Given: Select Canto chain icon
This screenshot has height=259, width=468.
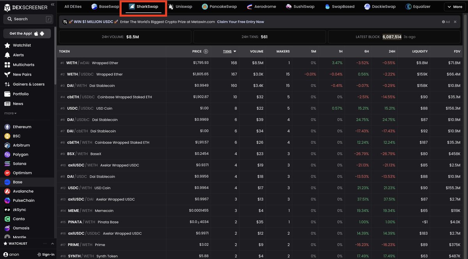Looking at the screenshot, I should 7,219.
